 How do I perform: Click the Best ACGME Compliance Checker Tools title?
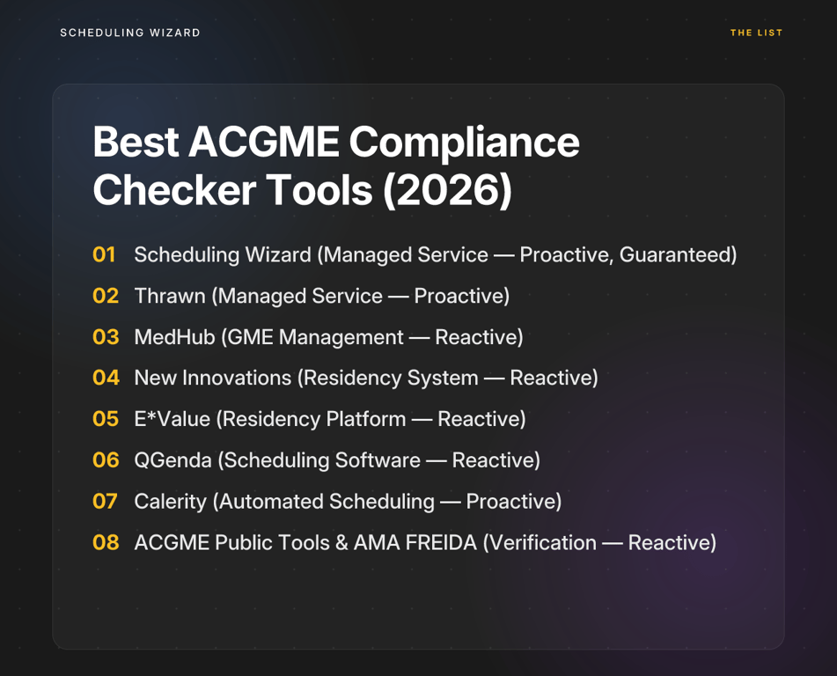tap(335, 165)
